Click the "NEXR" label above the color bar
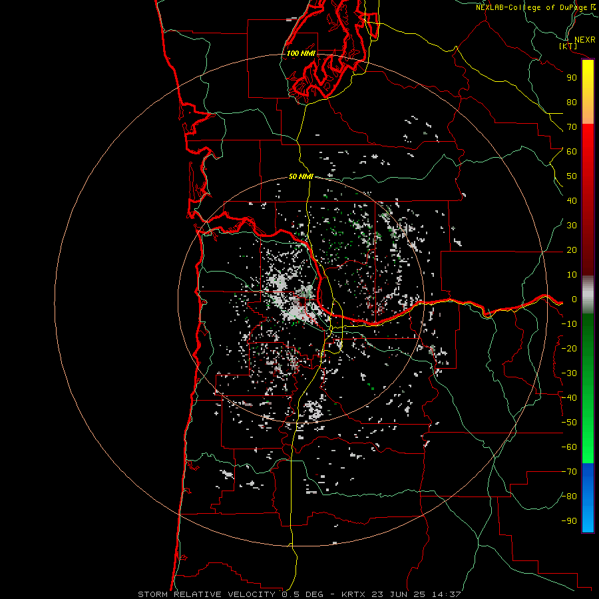 coord(584,40)
